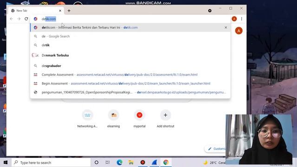Viewport: 297px width, 167px height.
Task: Click the address bar containing detik.com
Action: pyautogui.click(x=131, y=19)
